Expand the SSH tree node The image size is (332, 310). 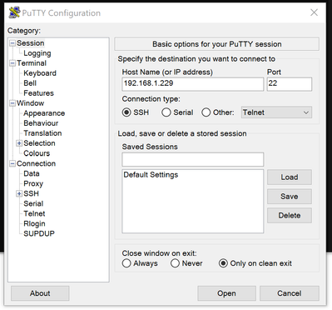[x=19, y=193]
